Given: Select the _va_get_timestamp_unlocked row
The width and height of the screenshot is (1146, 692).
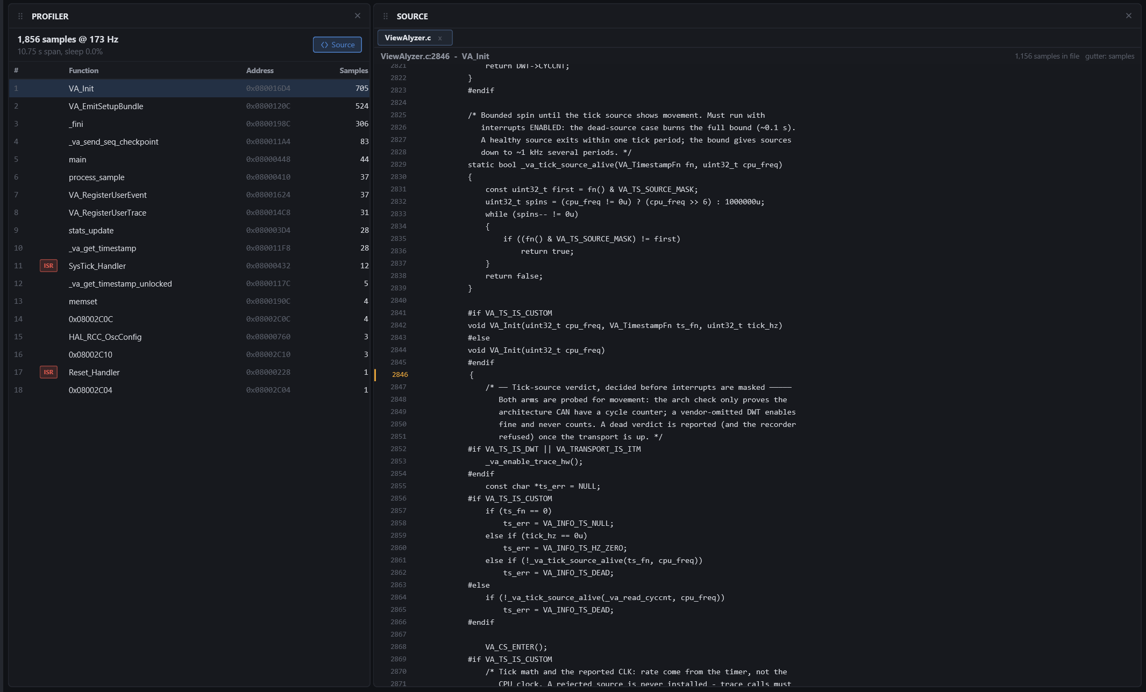Looking at the screenshot, I should click(x=189, y=283).
